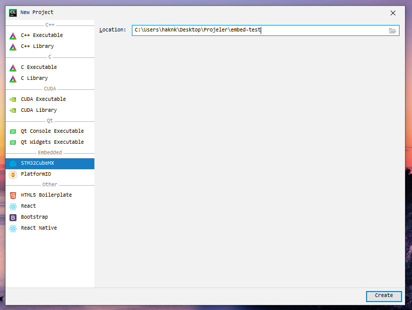Select HTML5 Boilerplate project type
This screenshot has height=310, width=412.
tap(50, 195)
